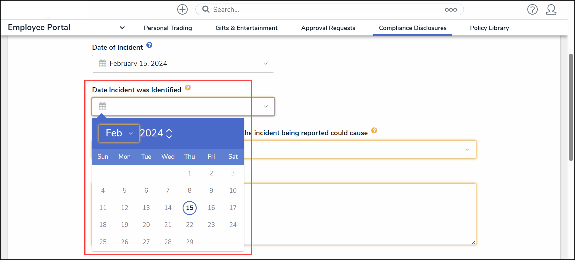Open the user profile icon
Image resolution: width=575 pixels, height=260 pixels.
[x=551, y=10]
